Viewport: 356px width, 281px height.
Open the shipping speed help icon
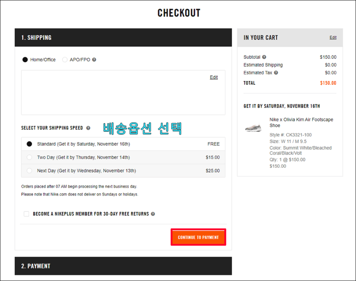88,128
